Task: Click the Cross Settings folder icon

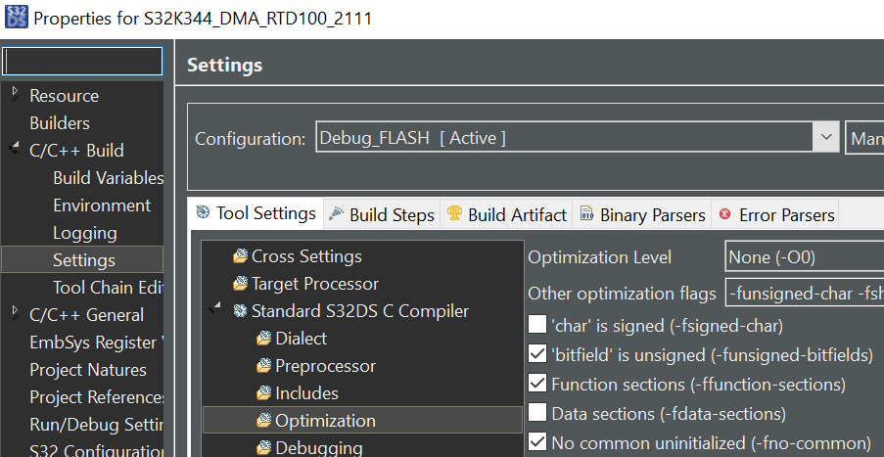Action: pyautogui.click(x=240, y=257)
